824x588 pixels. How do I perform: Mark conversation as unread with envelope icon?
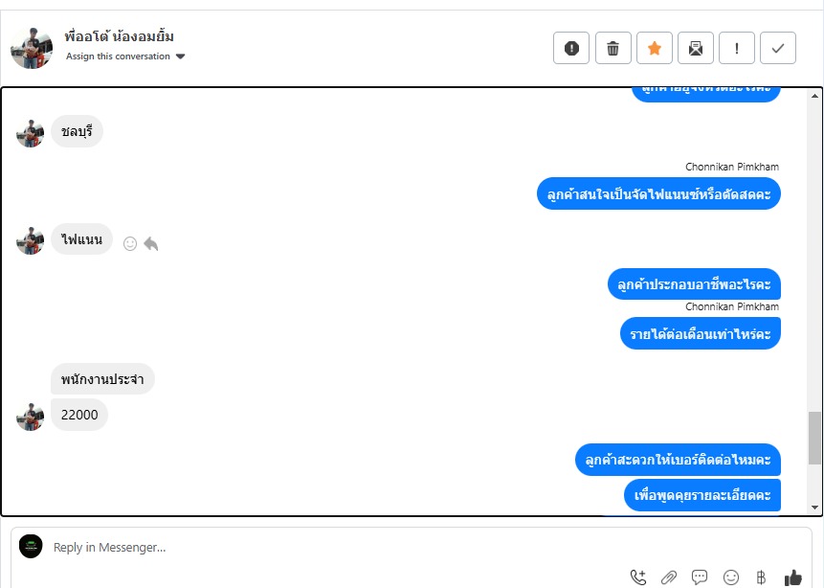pos(695,49)
